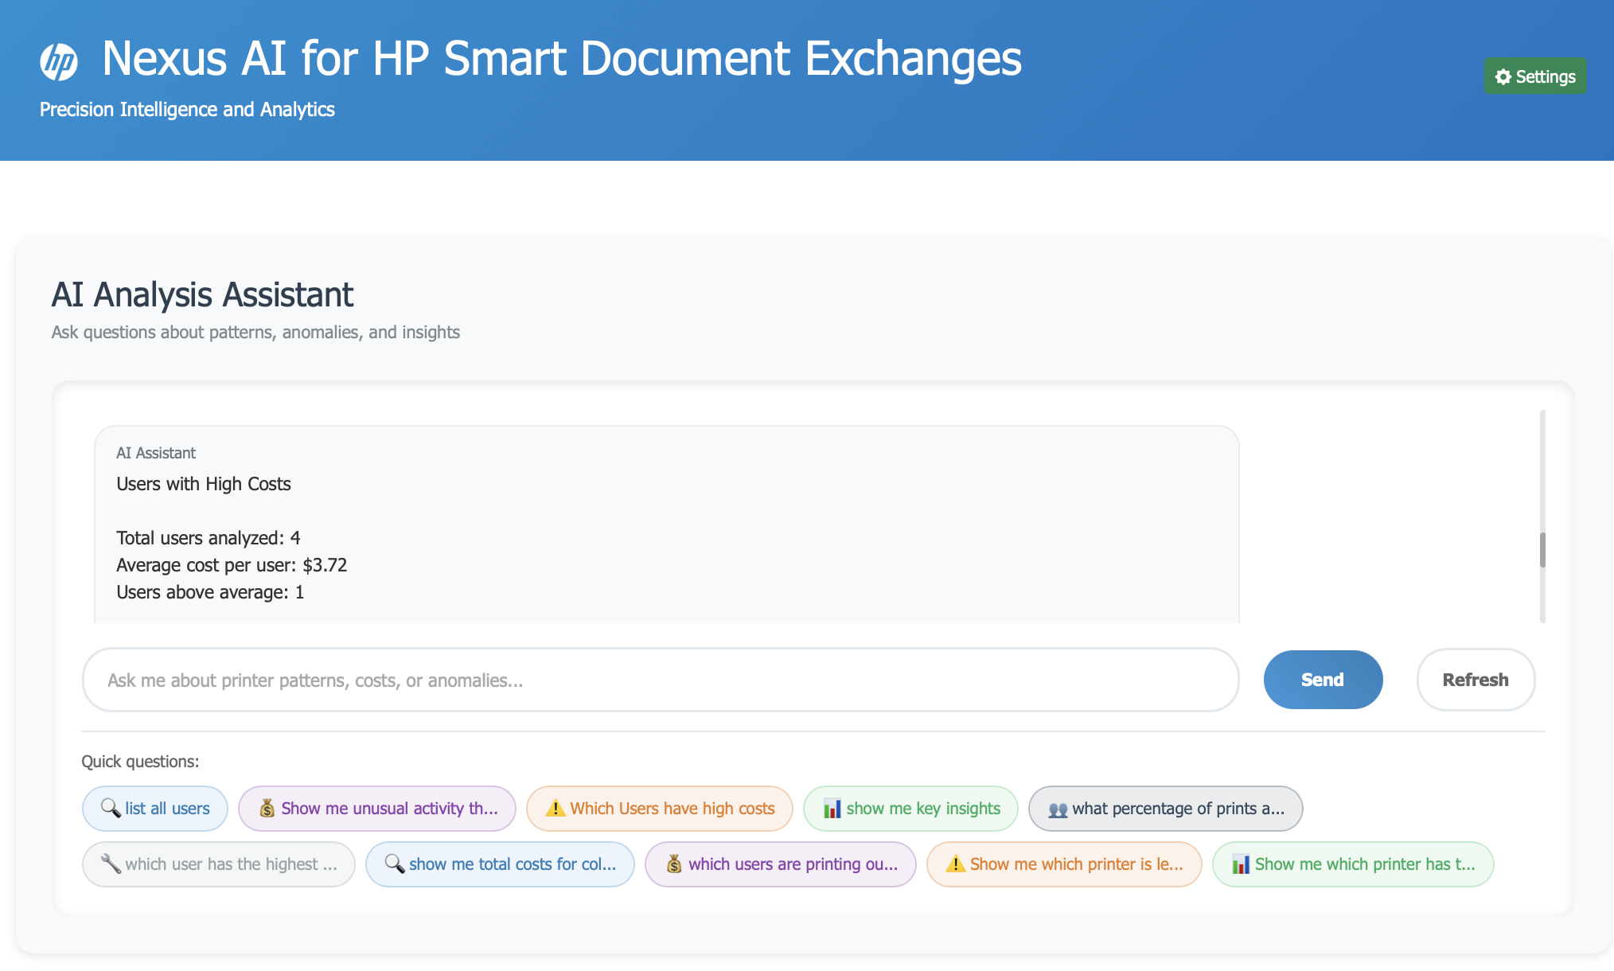This screenshot has height=971, width=1614.
Task: Click warning icon on 'Which Users have high costs'
Action: 555,809
